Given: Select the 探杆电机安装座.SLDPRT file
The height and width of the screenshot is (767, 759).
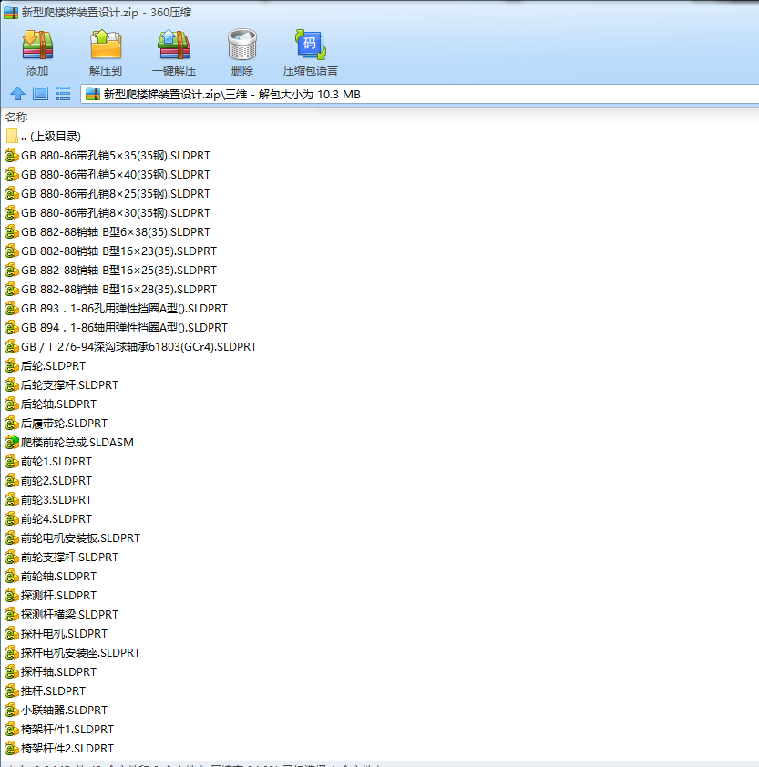Looking at the screenshot, I should pyautogui.click(x=72, y=652).
